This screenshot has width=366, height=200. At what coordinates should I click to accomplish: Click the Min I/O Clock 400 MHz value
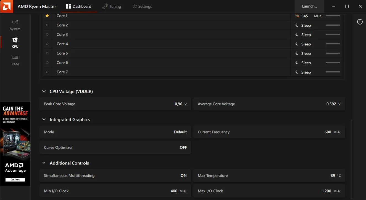pyautogui.click(x=179, y=191)
